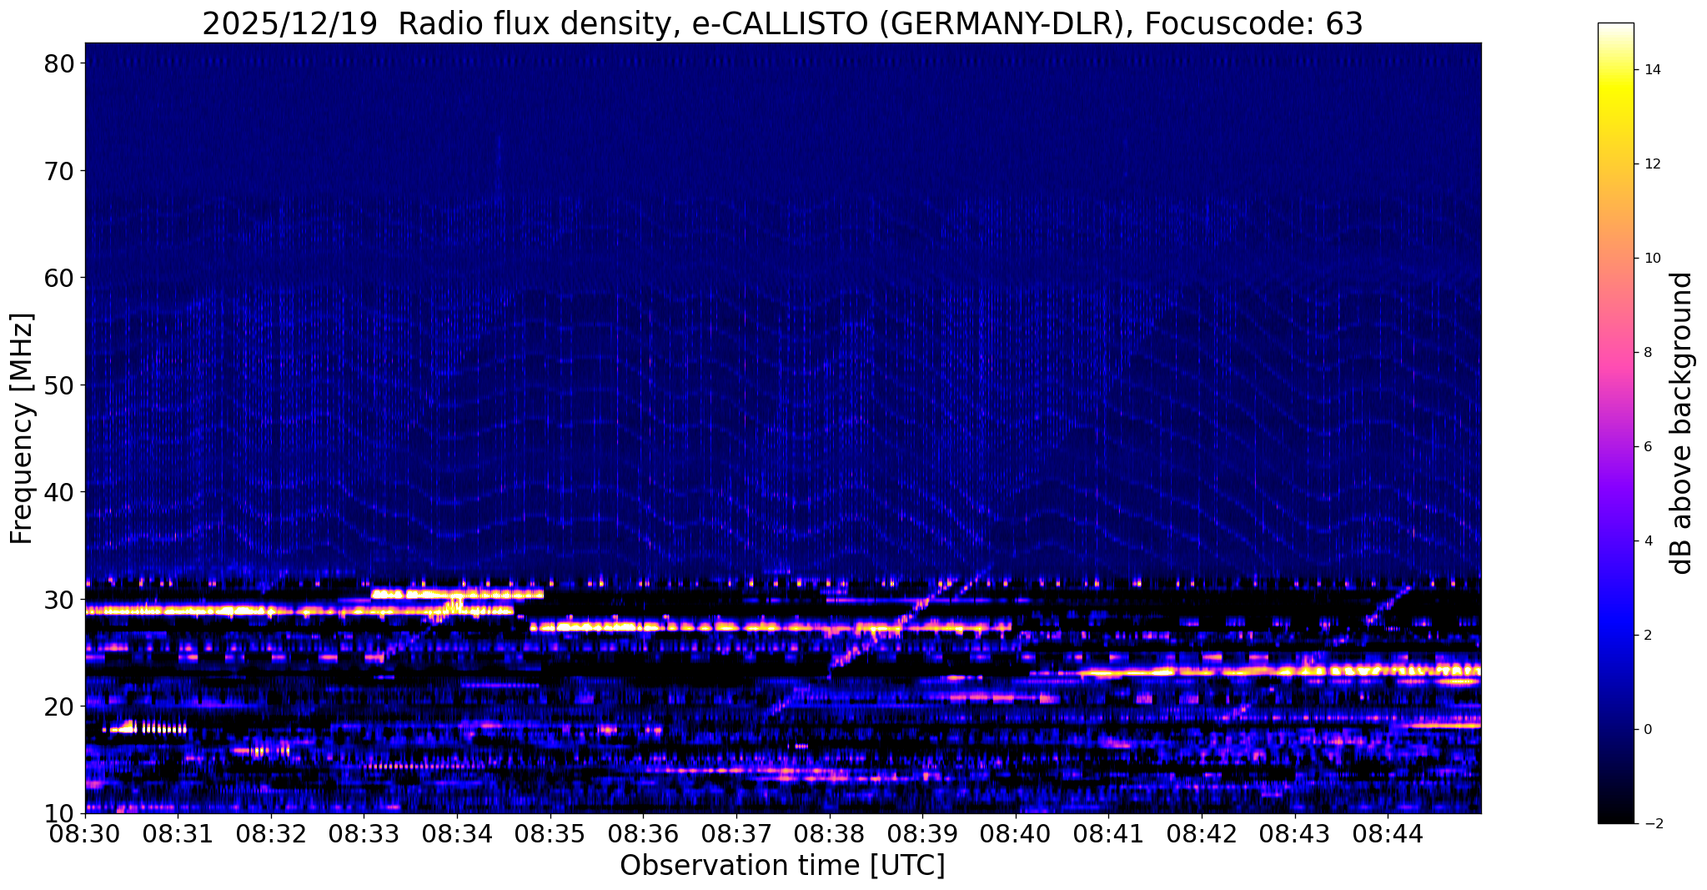The width and height of the screenshot is (1707, 890).
Task: Click the 70 frequency tick label
Action: [x=59, y=170]
